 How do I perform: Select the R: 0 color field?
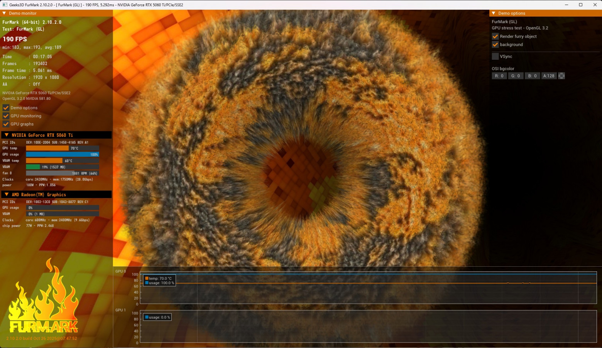tap(499, 76)
